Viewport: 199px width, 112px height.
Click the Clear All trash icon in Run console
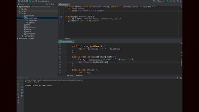[22, 96]
